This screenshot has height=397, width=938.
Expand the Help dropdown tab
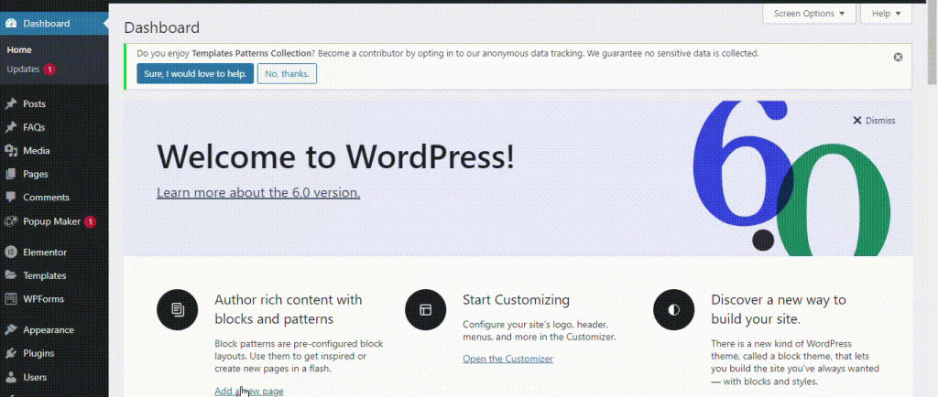coord(886,14)
